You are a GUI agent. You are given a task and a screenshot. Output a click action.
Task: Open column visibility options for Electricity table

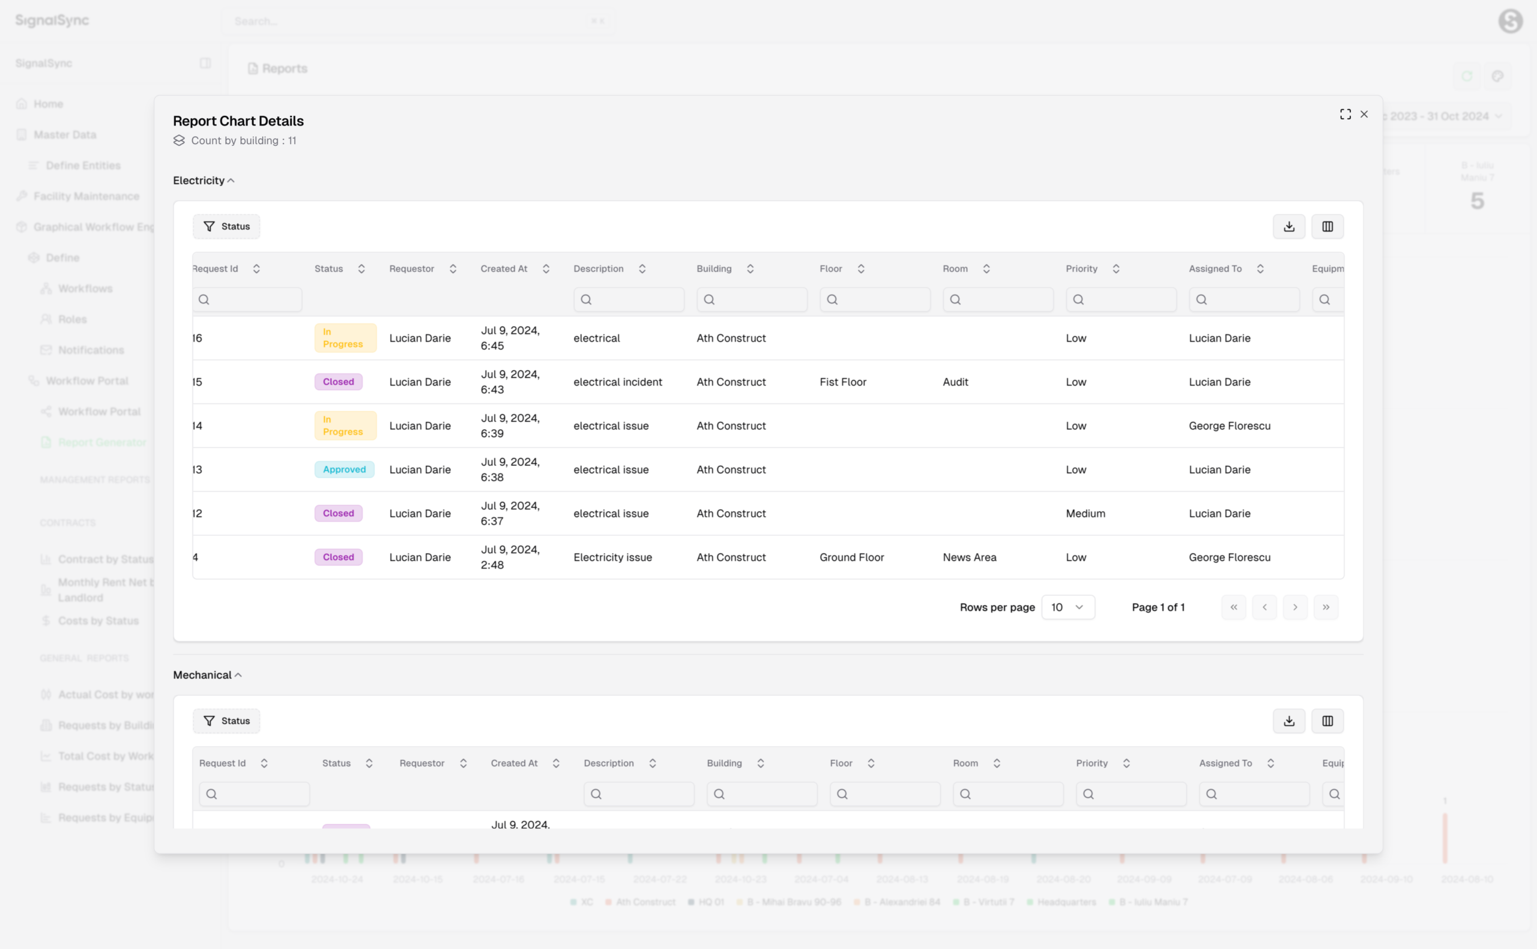1327,226
